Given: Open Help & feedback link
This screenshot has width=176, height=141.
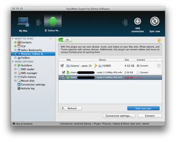Looking at the screenshot, I should (x=24, y=124).
